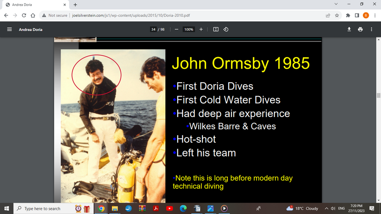Bookmark this page with star icon

[337, 15]
